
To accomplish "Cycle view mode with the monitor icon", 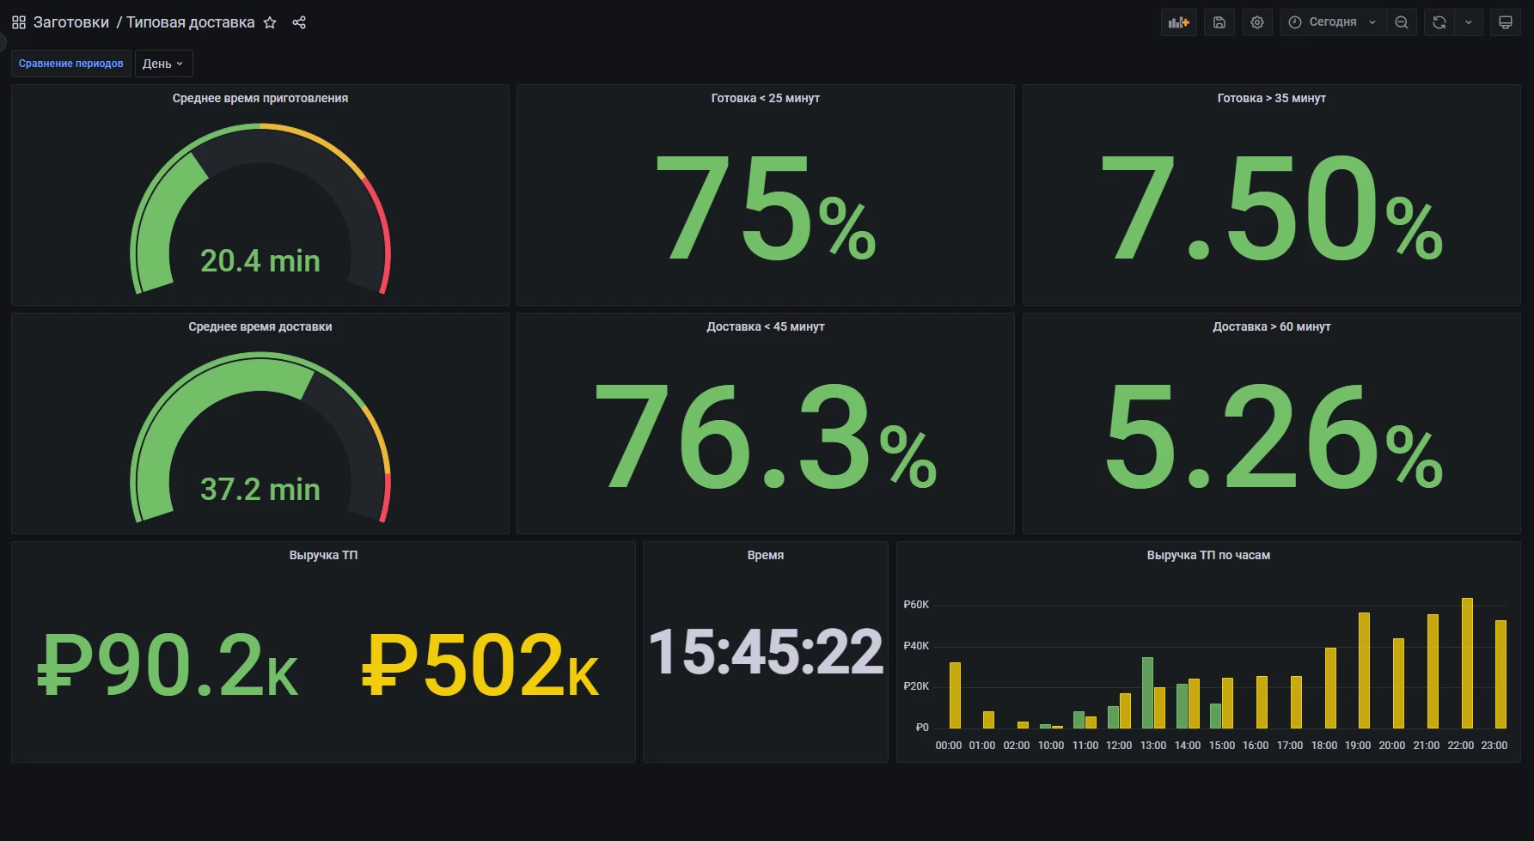I will point(1506,22).
